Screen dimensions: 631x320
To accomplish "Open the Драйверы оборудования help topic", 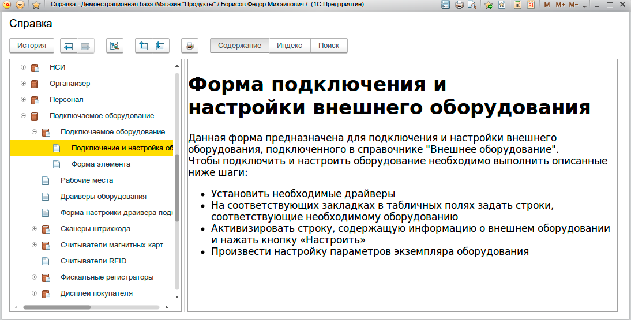I will pyautogui.click(x=103, y=197).
